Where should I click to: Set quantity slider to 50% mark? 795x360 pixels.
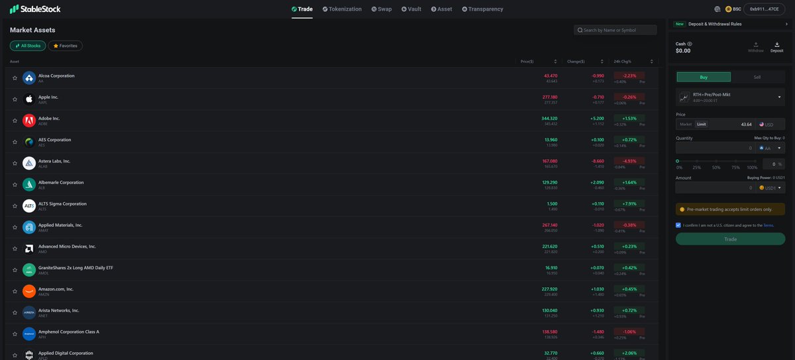715,161
